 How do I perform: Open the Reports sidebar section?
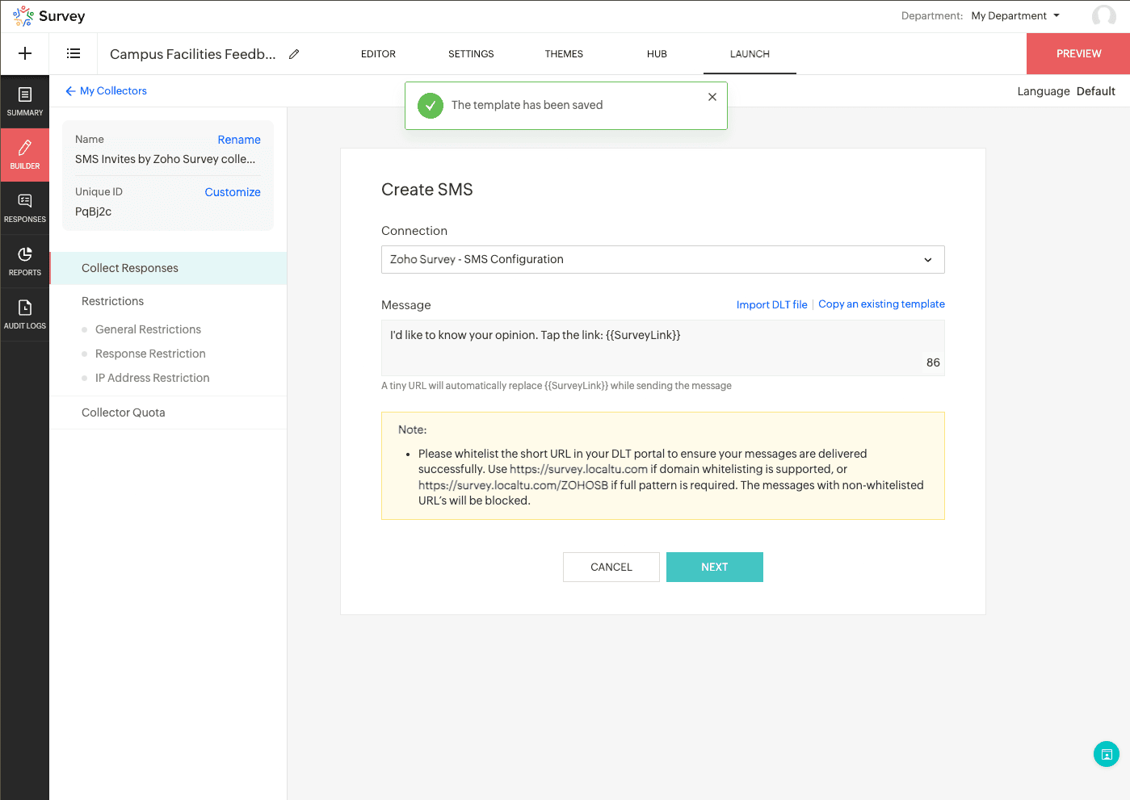25,262
